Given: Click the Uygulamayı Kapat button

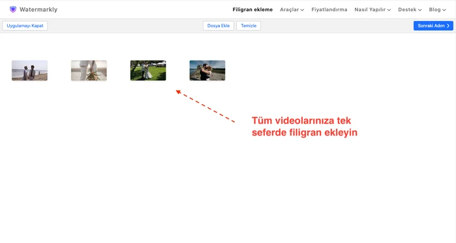Looking at the screenshot, I should coord(25,25).
